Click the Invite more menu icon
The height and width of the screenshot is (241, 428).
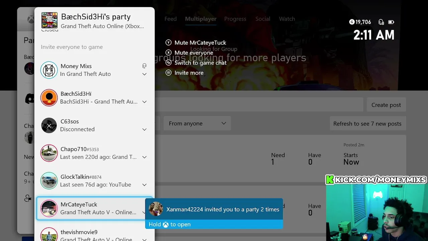click(168, 73)
